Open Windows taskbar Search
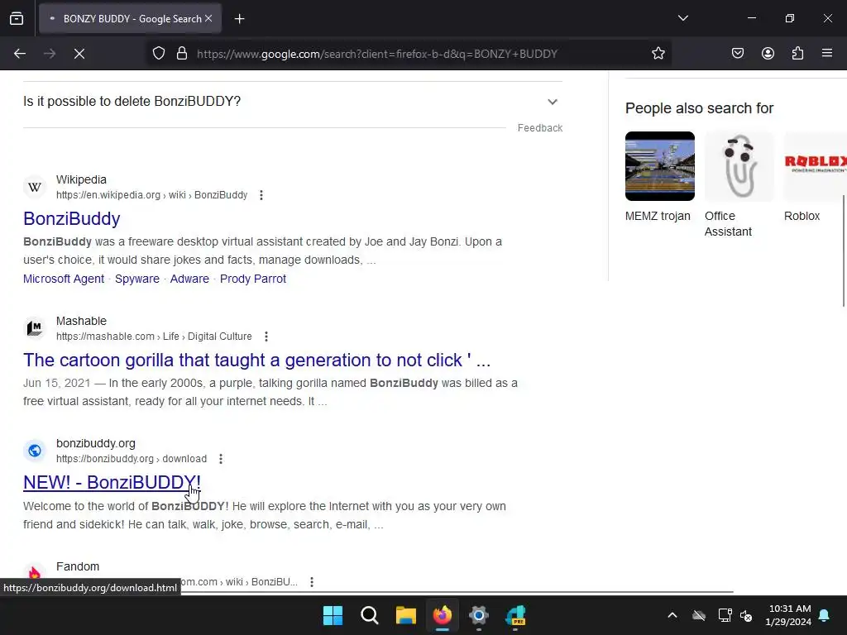The width and height of the screenshot is (847, 635). [x=370, y=615]
